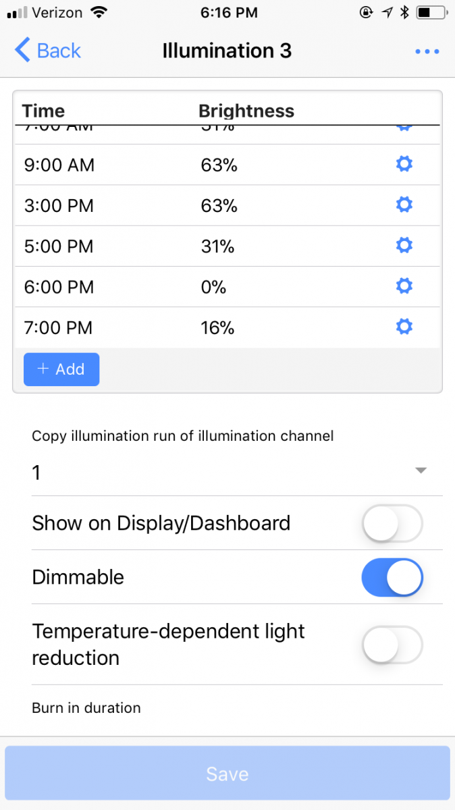Tap the Time column header
This screenshot has height=810, width=455.
coord(44,111)
